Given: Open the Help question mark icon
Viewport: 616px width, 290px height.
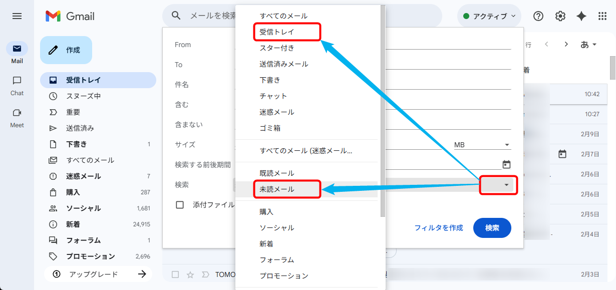Looking at the screenshot, I should [538, 16].
